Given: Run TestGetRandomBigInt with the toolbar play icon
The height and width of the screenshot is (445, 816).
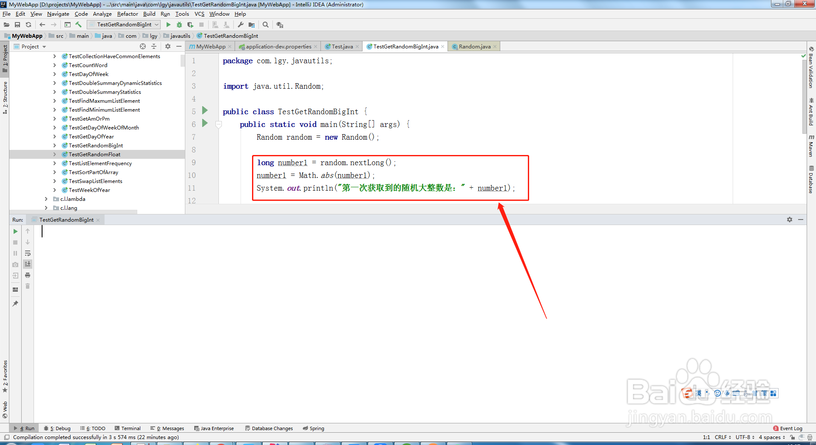Looking at the screenshot, I should pyautogui.click(x=168, y=25).
